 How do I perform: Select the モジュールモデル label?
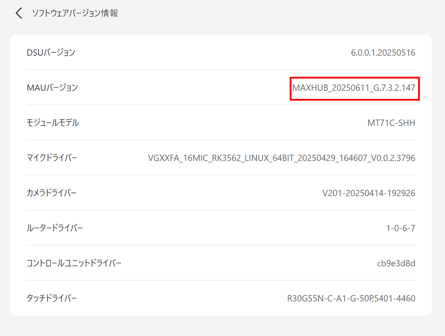point(53,123)
